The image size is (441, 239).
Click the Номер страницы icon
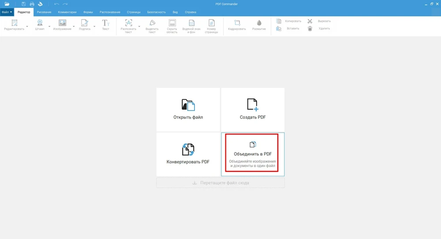211,23
